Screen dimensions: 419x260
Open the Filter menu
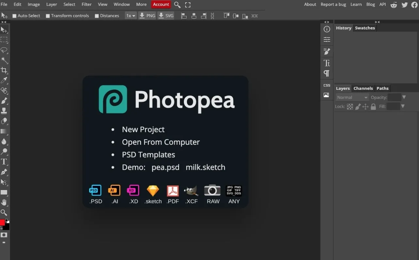click(87, 4)
